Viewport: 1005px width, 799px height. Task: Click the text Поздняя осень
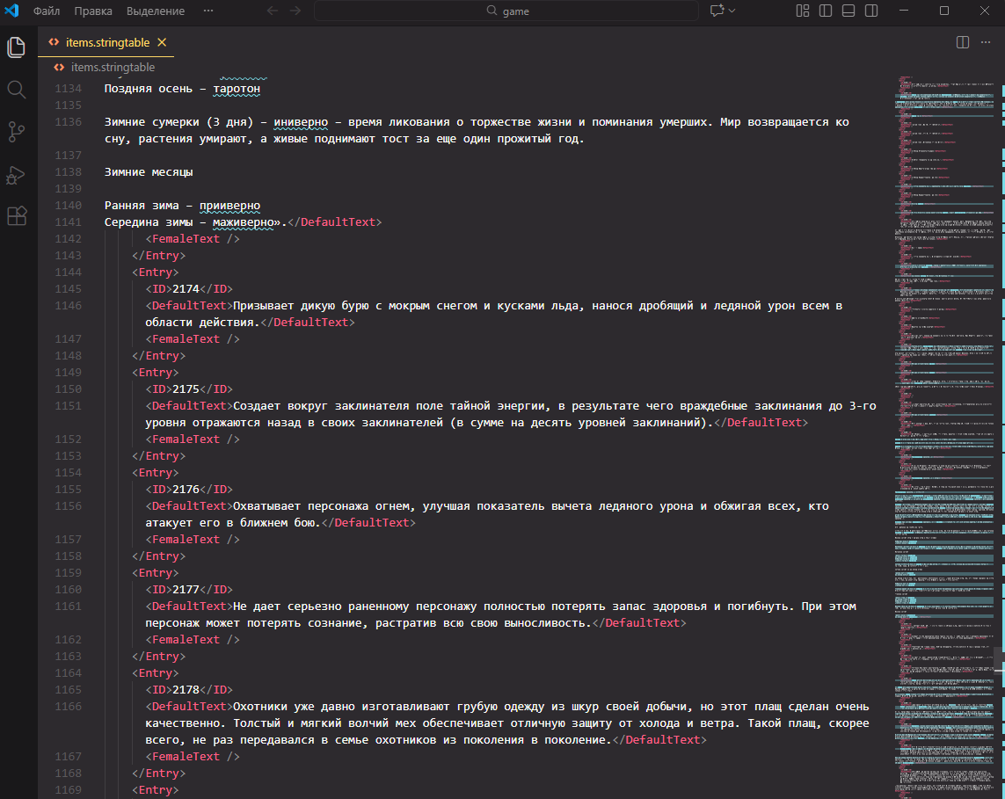pyautogui.click(x=149, y=89)
